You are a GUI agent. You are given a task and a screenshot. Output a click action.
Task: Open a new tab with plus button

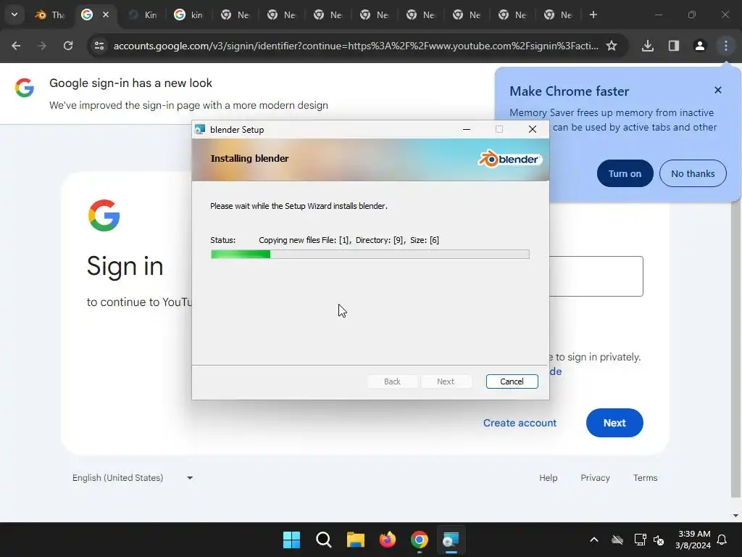tap(593, 15)
